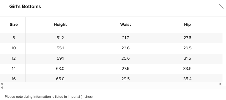Click the imperial sizing note text

point(49,97)
